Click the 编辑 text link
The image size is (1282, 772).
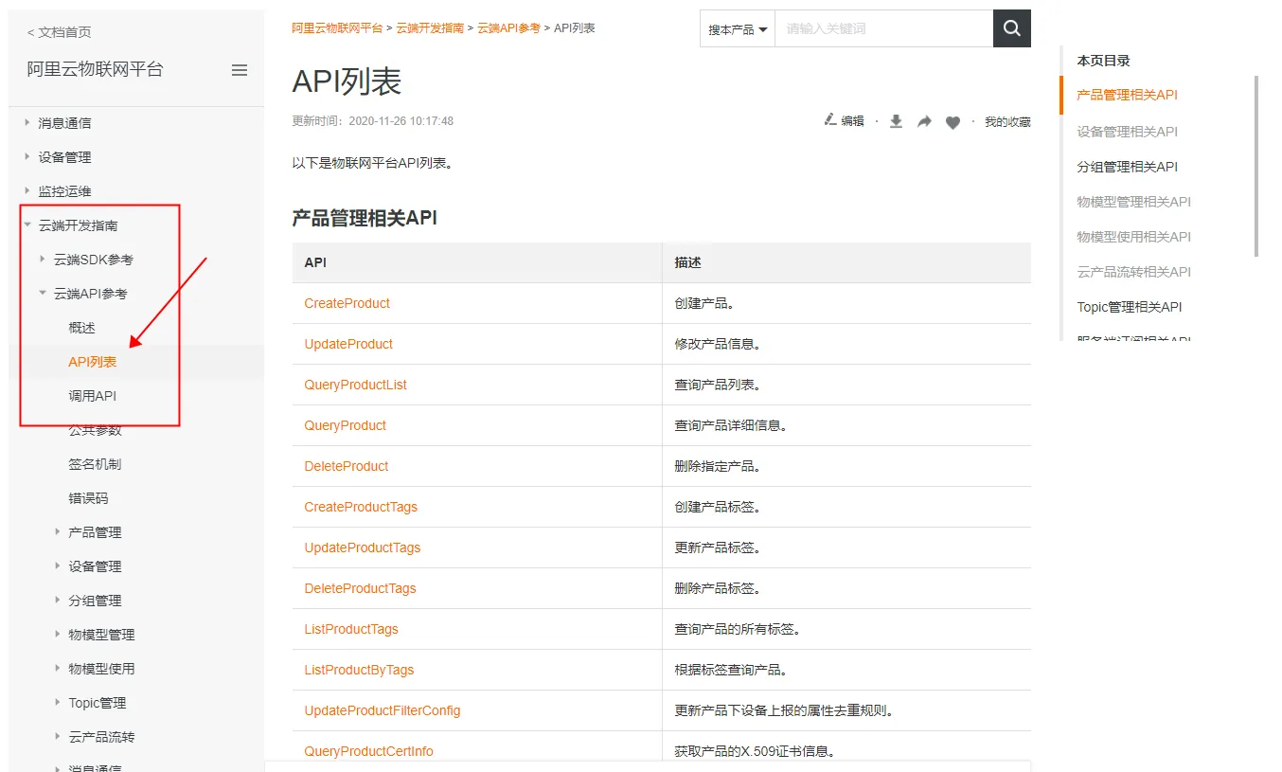click(852, 121)
